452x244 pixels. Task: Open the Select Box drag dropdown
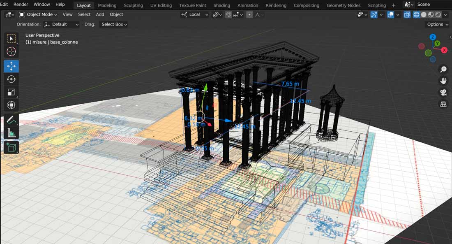114,25
